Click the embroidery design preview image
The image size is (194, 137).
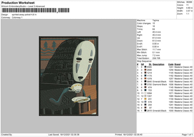pyautogui.click(x=69, y=76)
